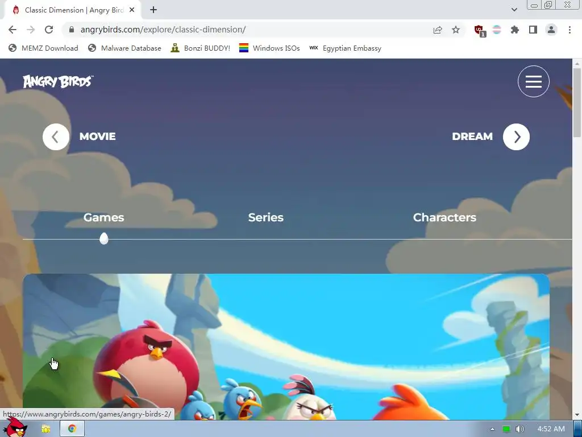The width and height of the screenshot is (582, 437).
Task: Open the yellow folder taskbar icon
Action: 45,429
